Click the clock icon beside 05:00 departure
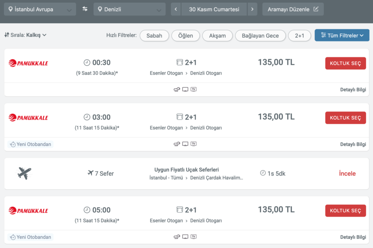The width and height of the screenshot is (373, 248). 87,210
